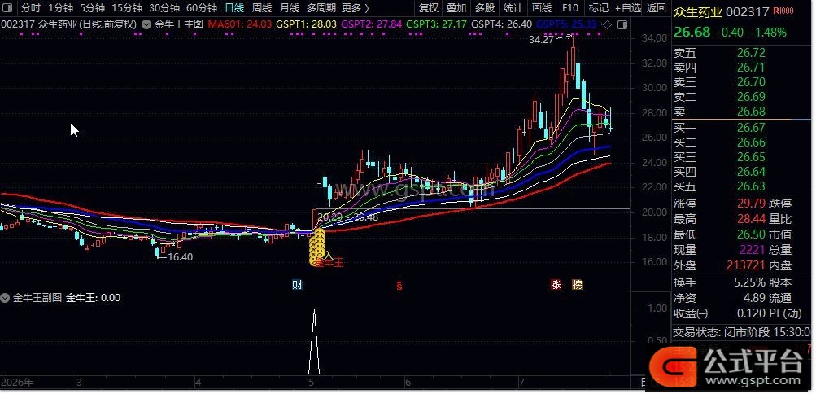Click the 卖五 ask price 26.72
816x394 pixels.
[x=751, y=53]
